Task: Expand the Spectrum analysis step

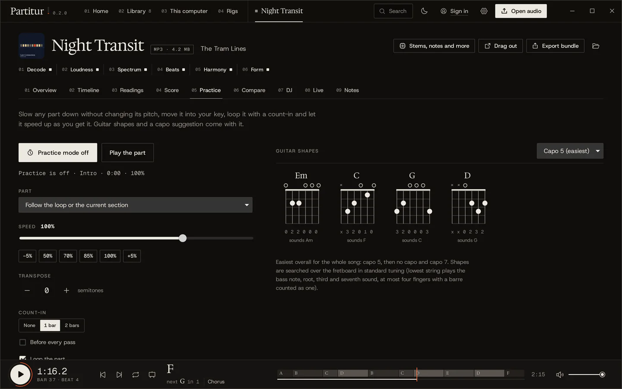Action: [128, 70]
